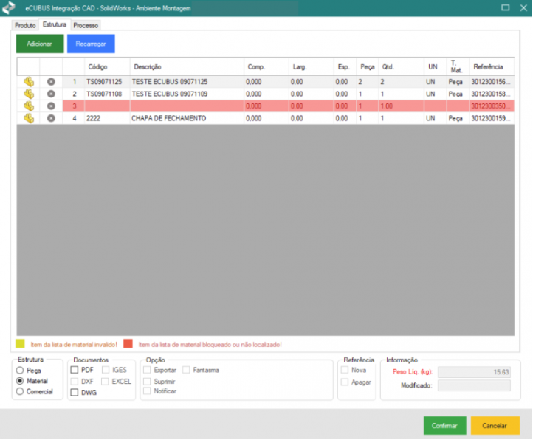The height and width of the screenshot is (440, 533).
Task: Check the DWG document checkbox
Action: pyautogui.click(x=75, y=393)
